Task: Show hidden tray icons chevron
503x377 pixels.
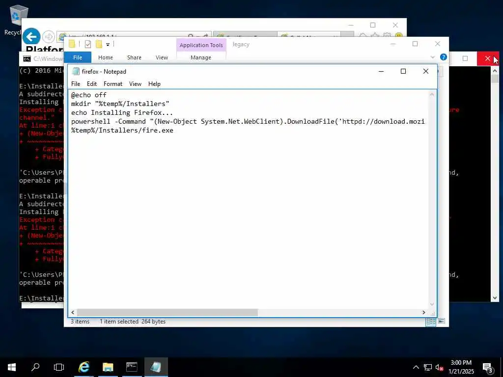Action: click(416, 367)
